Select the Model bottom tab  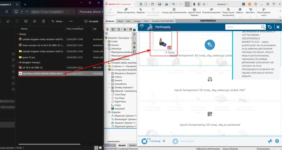tap(122, 145)
